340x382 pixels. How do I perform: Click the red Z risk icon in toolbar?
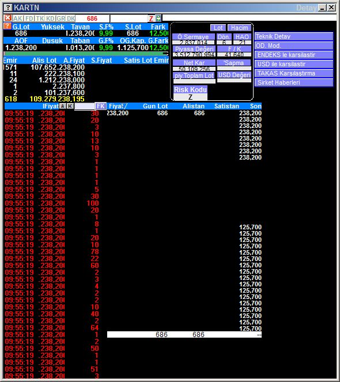(151, 18)
